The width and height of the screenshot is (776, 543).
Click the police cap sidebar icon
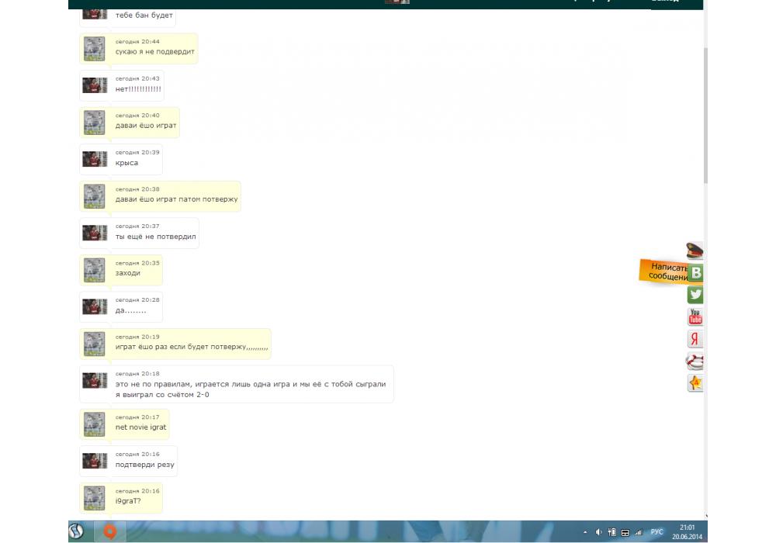(x=695, y=250)
